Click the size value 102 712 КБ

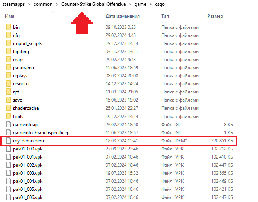pyautogui.click(x=222, y=149)
